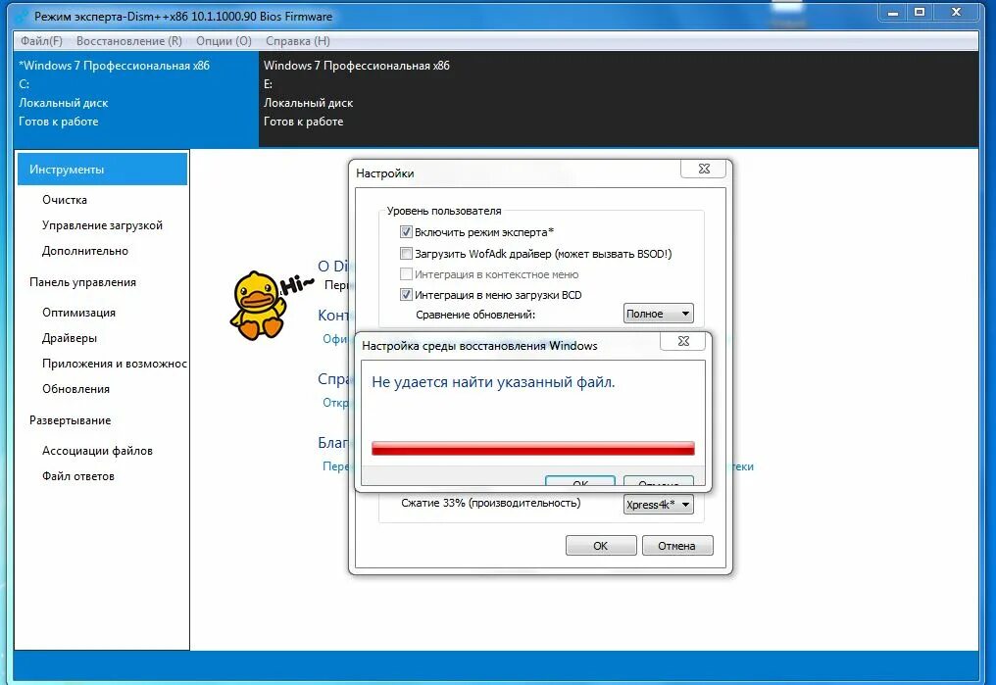
Task: Close the Настройки dialog with X
Action: coord(704,169)
